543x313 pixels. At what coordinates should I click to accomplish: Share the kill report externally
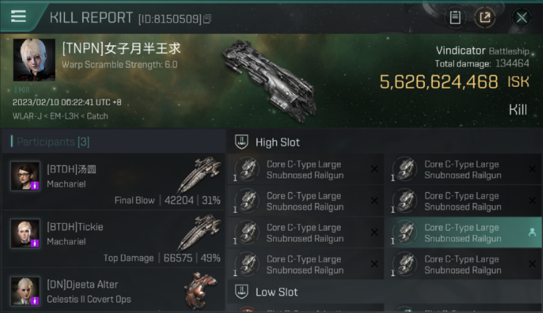(485, 18)
